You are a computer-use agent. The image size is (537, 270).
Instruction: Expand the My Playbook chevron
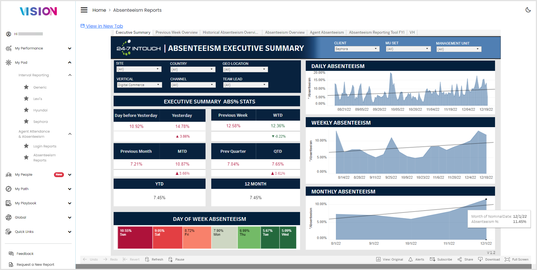(70, 203)
